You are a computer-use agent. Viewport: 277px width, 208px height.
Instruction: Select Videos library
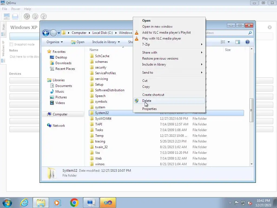[x=60, y=103]
